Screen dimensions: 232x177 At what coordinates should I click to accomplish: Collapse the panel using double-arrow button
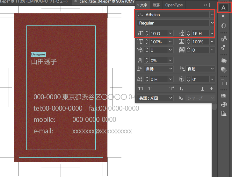click(x=206, y=5)
